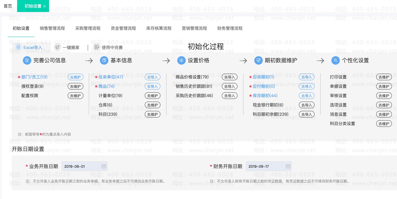The height and width of the screenshot is (199, 397).
Task: Click the 完善公司信息 step icon
Action: [27, 60]
